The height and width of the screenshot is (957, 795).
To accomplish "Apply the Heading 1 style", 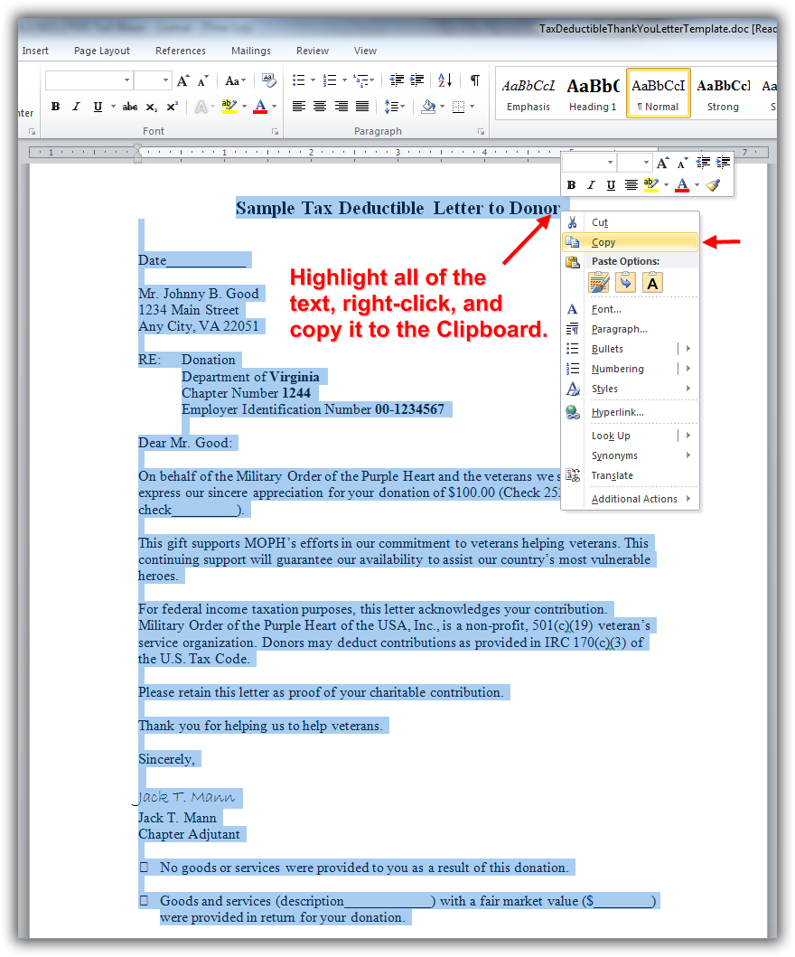I will [593, 93].
